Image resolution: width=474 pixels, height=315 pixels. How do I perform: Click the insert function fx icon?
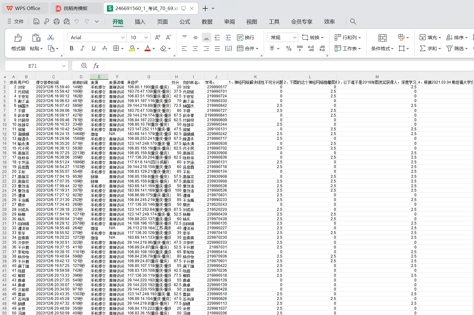click(x=96, y=66)
